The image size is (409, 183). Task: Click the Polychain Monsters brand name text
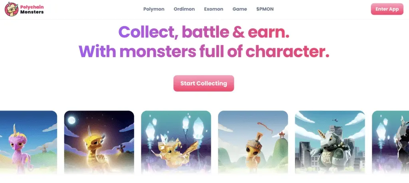coord(32,10)
